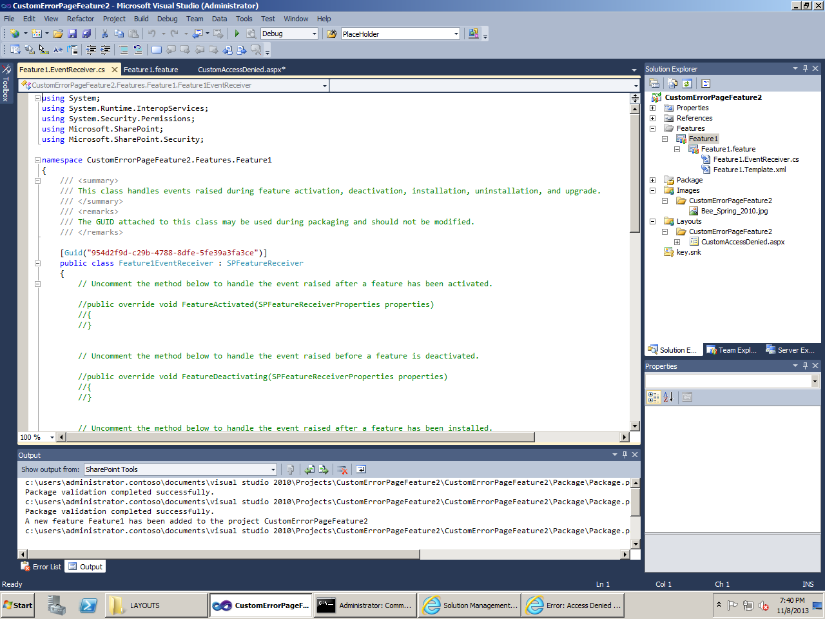Click the green Start Debugging arrow
825x619 pixels.
(x=237, y=34)
